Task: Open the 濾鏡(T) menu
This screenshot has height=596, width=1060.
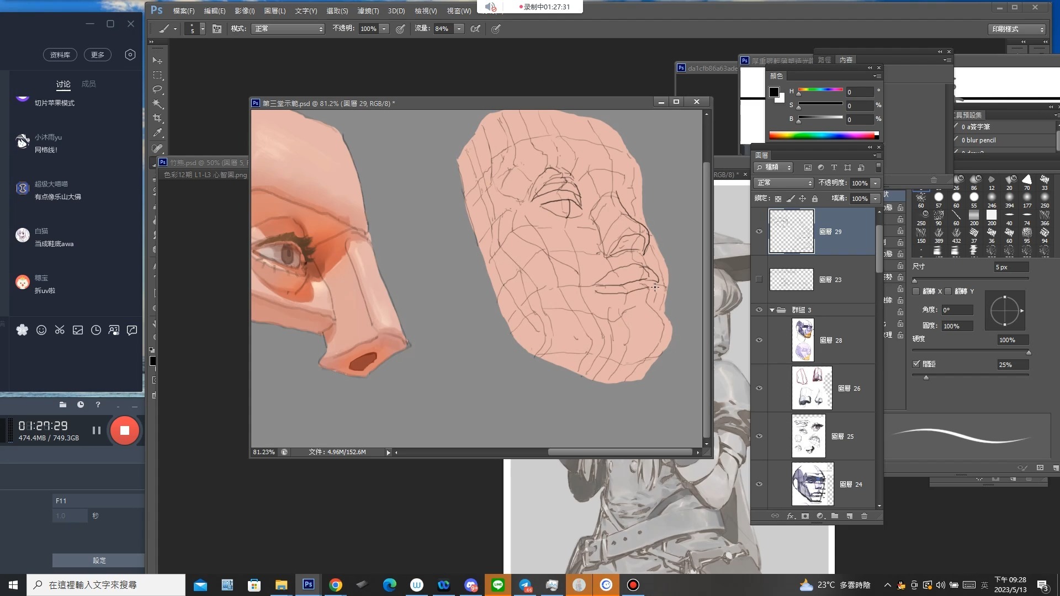Action: (x=368, y=11)
